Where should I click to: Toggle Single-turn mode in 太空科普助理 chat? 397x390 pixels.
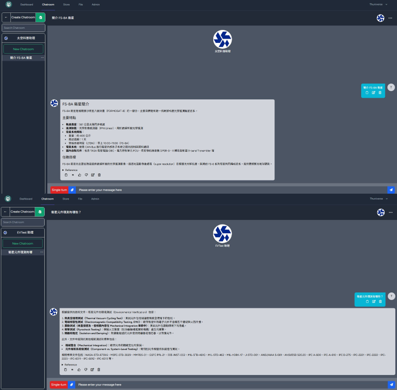pyautogui.click(x=59, y=190)
